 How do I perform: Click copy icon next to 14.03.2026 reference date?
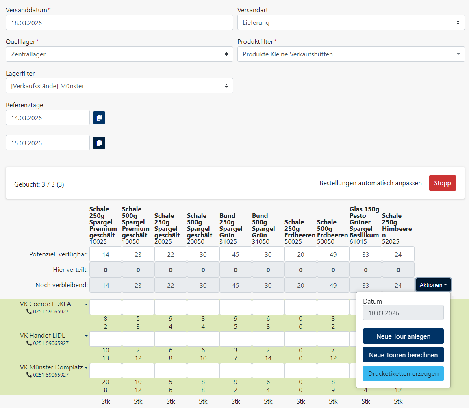tap(99, 118)
